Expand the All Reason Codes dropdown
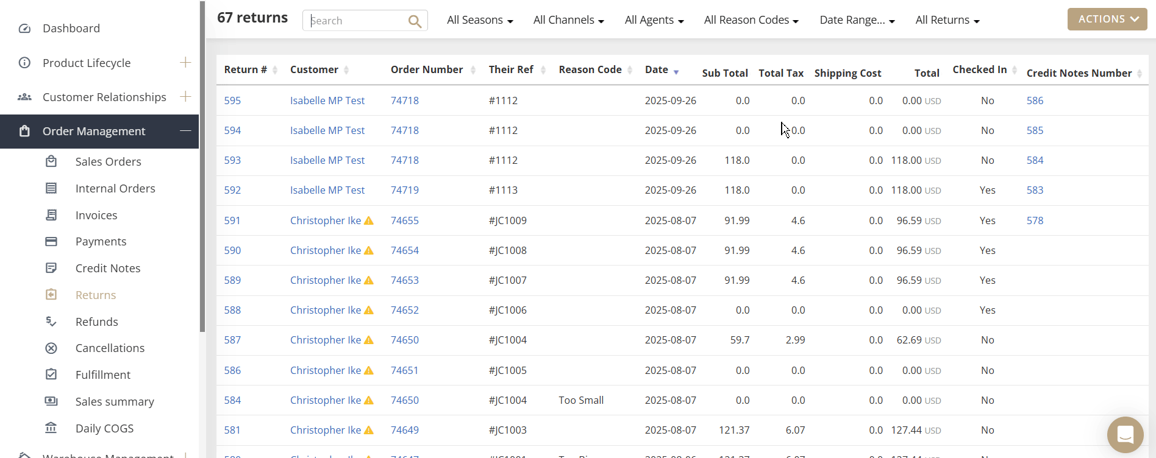1156x458 pixels. click(x=751, y=20)
